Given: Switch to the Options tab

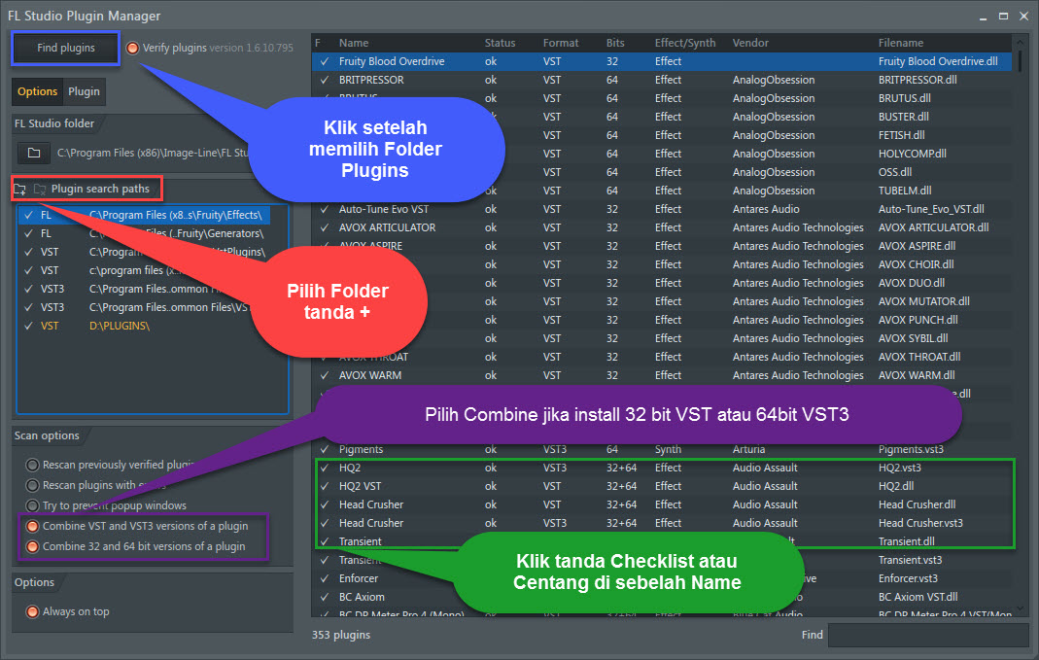Looking at the screenshot, I should [37, 91].
